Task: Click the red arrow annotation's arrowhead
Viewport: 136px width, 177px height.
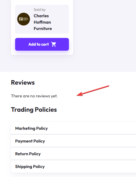Action: [80, 94]
